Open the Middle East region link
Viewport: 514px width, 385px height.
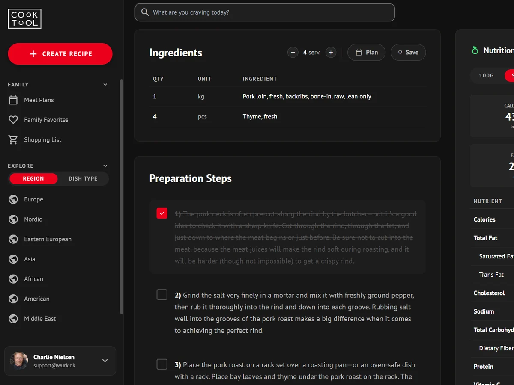coord(40,319)
